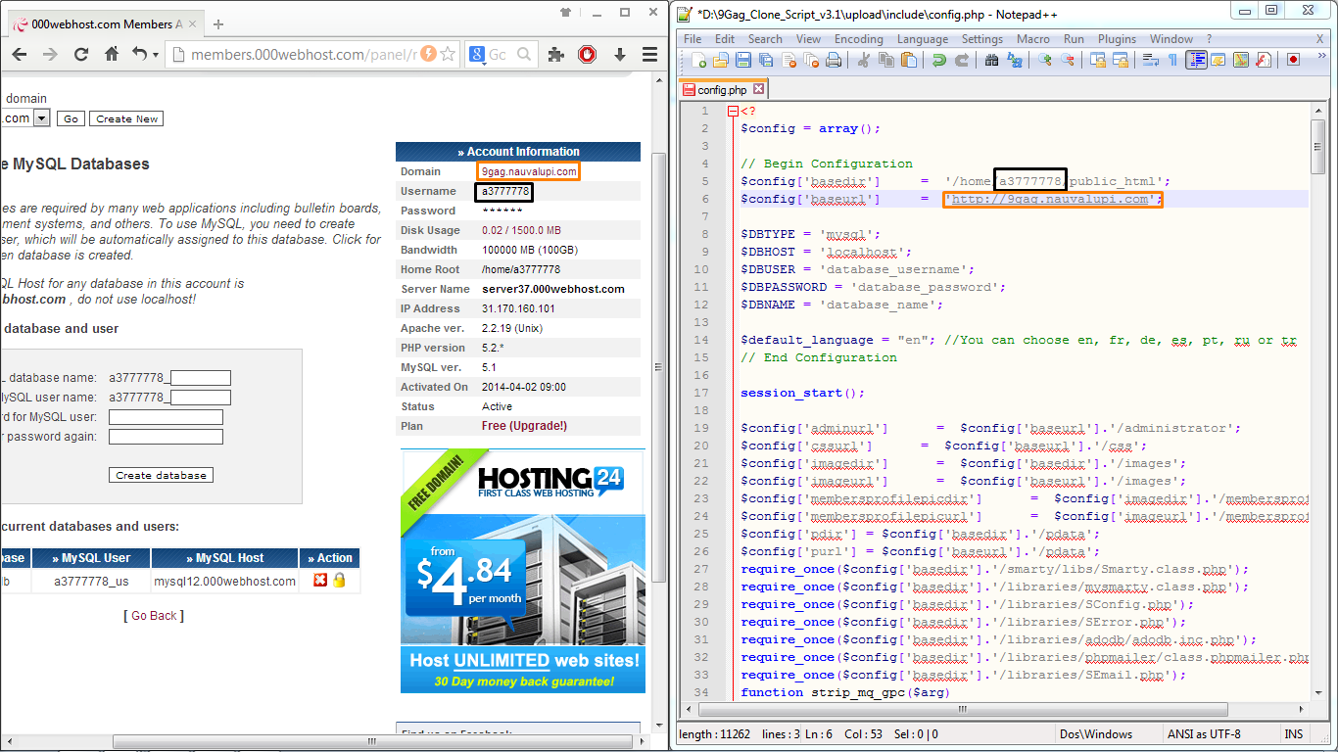Screen dimensions: 1338x752
Task: Create a new file in Notepad++ toolbar
Action: 699,60
